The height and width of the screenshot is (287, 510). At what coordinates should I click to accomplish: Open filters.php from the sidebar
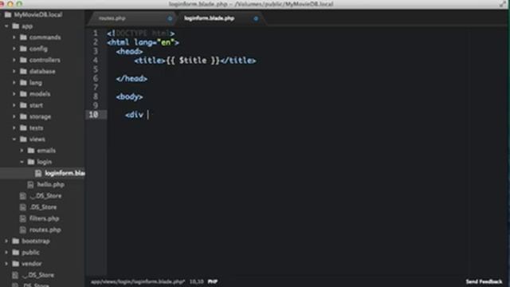[x=45, y=218]
